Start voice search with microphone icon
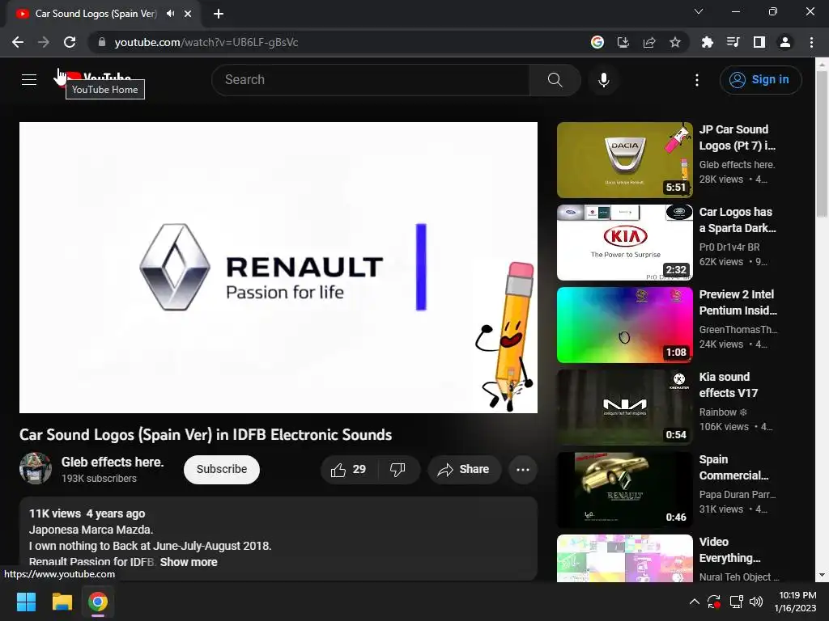The image size is (829, 621). click(x=604, y=80)
